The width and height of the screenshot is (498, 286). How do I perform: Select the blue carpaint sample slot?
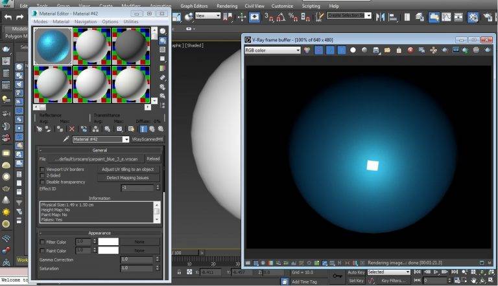point(53,47)
